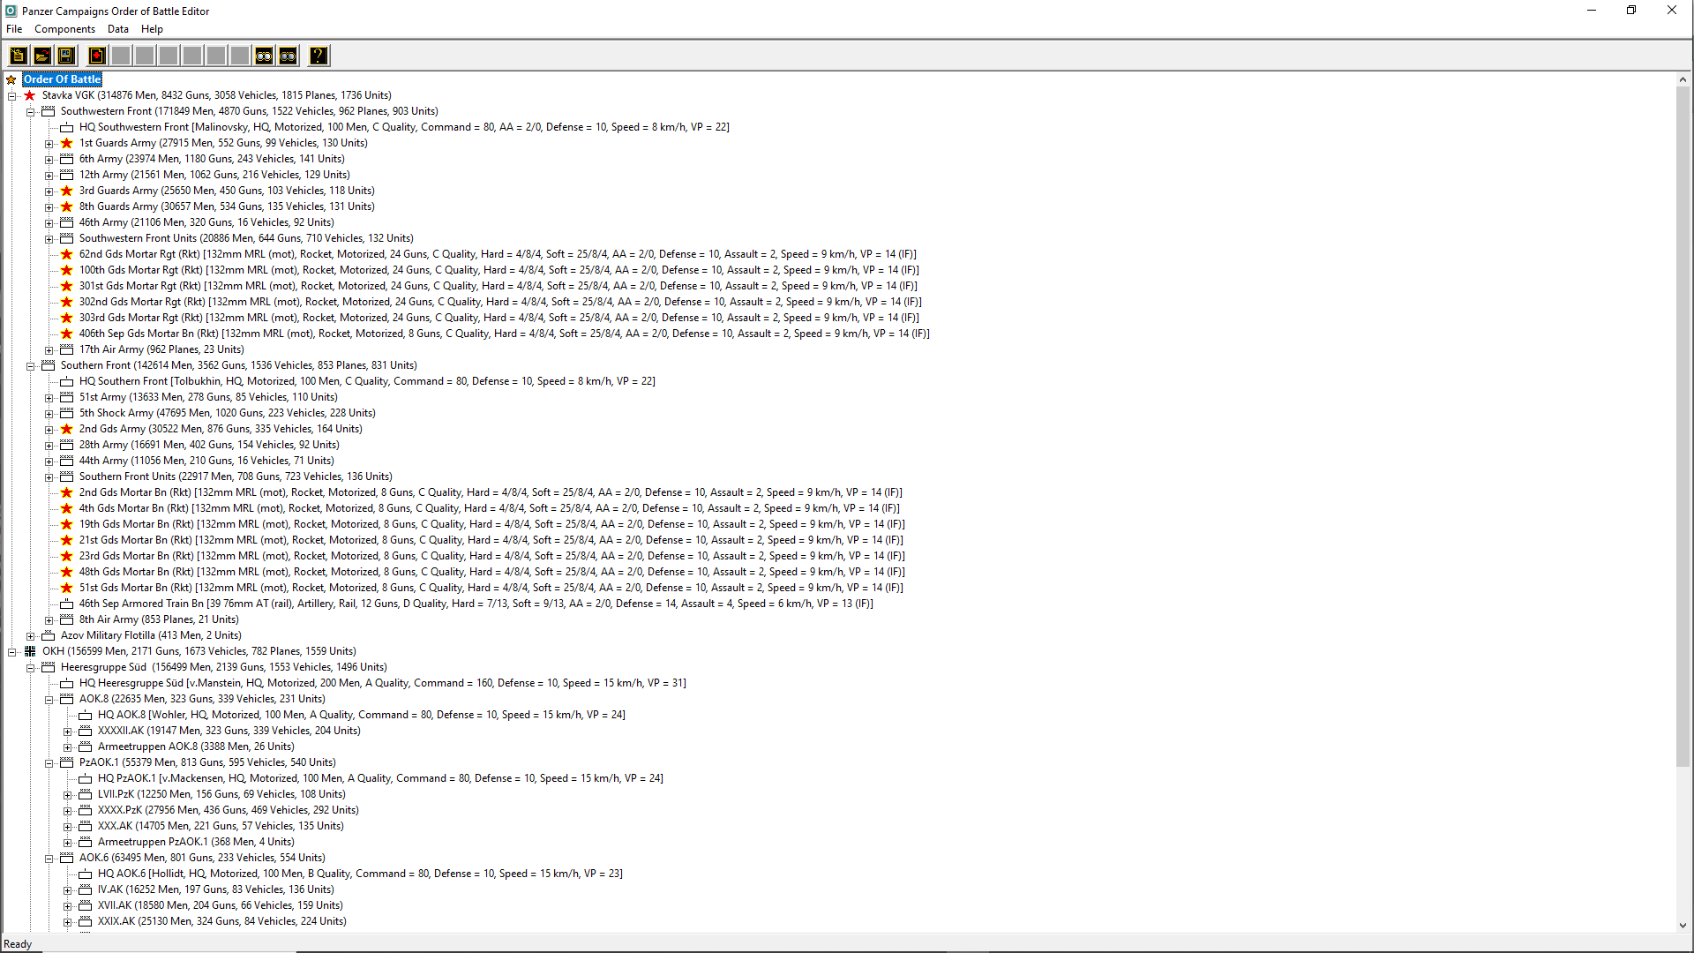Click the red star beside Stavka VGK

click(30, 95)
